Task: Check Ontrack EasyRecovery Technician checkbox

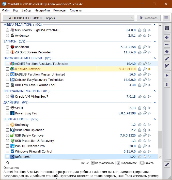Action: (x=7, y=80)
